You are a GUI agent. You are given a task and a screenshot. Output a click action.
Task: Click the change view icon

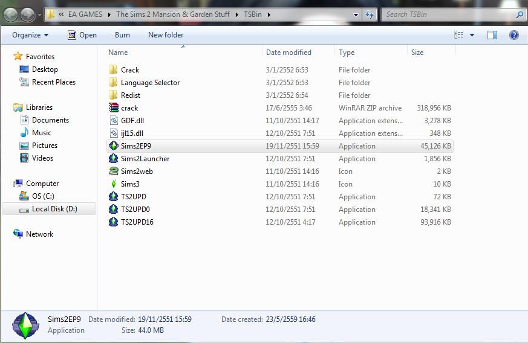pos(458,35)
